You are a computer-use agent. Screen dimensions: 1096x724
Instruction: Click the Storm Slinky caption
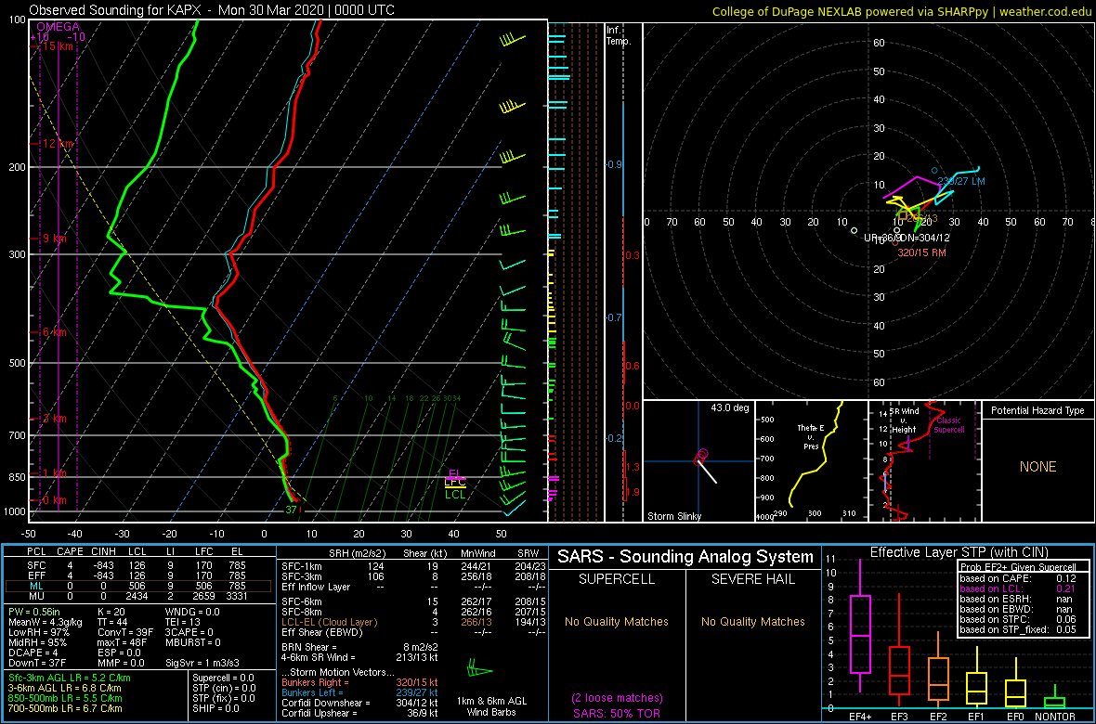[673, 516]
